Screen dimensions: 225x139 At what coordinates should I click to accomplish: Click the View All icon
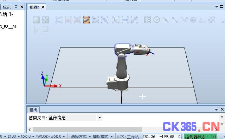[x=37, y=20]
